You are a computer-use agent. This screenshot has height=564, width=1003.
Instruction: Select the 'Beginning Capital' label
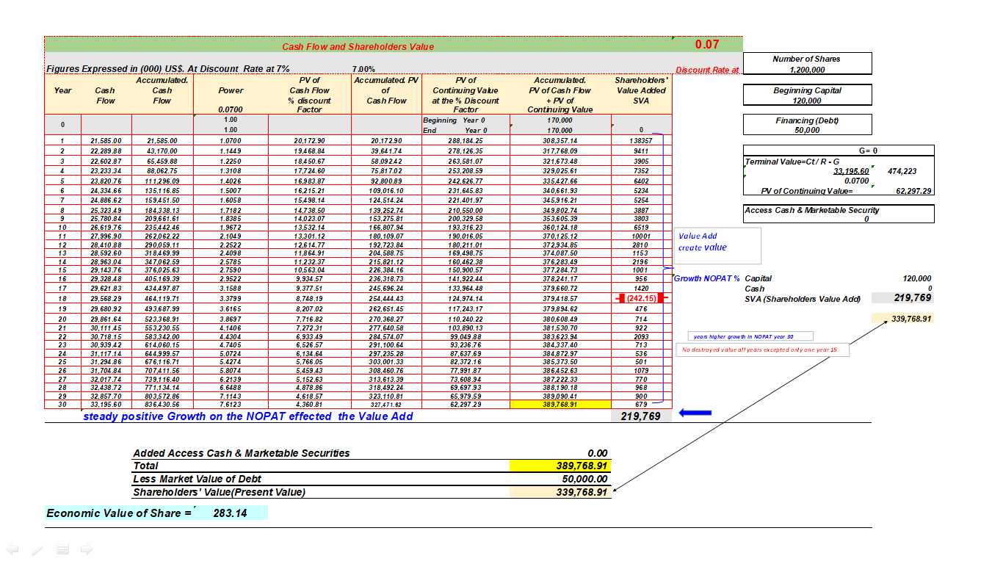[807, 90]
